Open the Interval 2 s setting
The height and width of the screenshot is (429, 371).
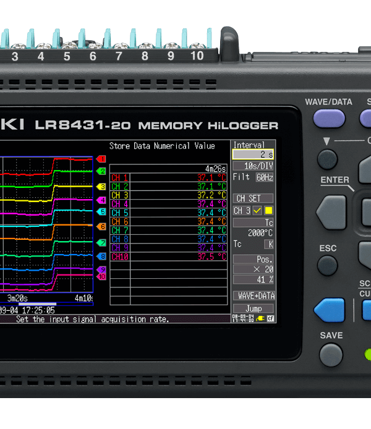point(253,155)
